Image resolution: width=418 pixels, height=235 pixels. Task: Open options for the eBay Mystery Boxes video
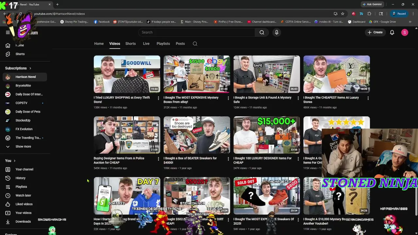(x=228, y=98)
